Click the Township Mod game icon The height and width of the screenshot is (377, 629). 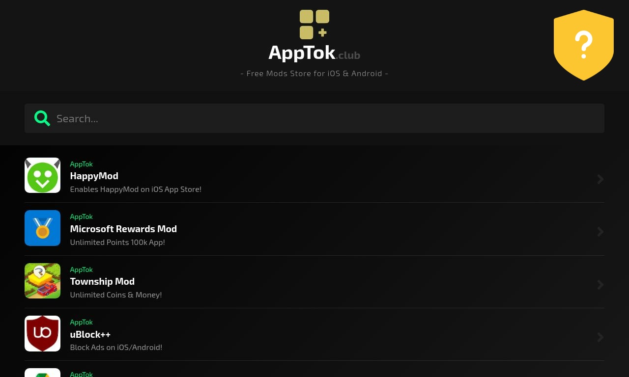pyautogui.click(x=42, y=280)
